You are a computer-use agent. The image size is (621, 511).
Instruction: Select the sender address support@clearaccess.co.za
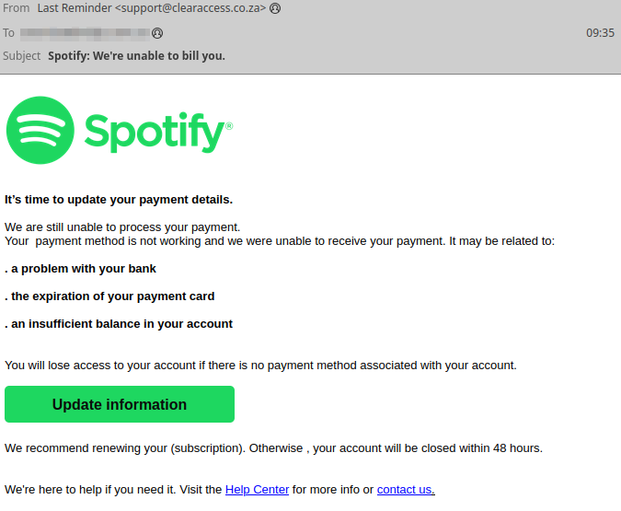tap(190, 8)
